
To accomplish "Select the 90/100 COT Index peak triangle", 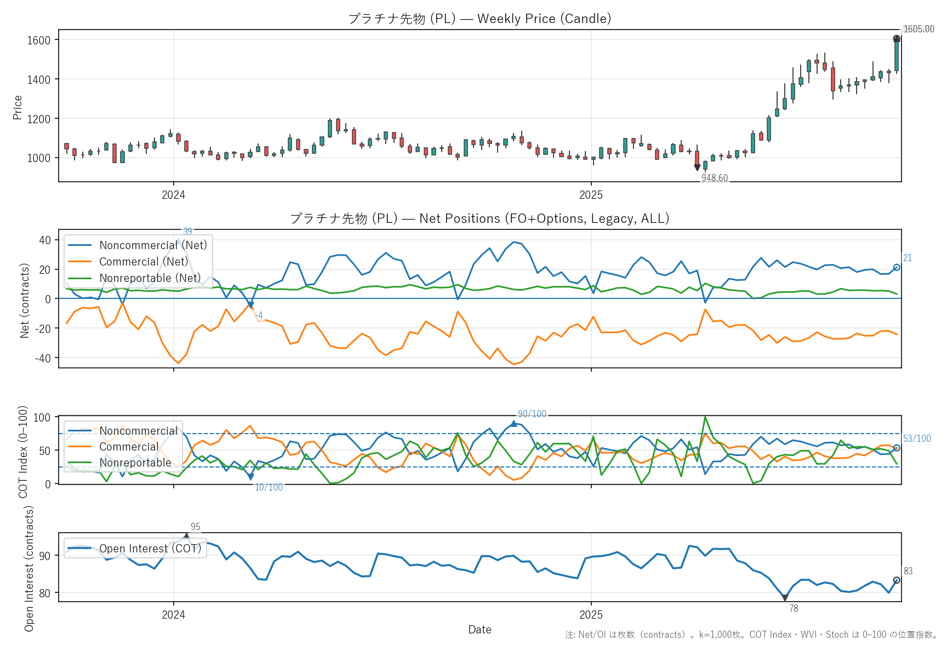I will (x=514, y=423).
